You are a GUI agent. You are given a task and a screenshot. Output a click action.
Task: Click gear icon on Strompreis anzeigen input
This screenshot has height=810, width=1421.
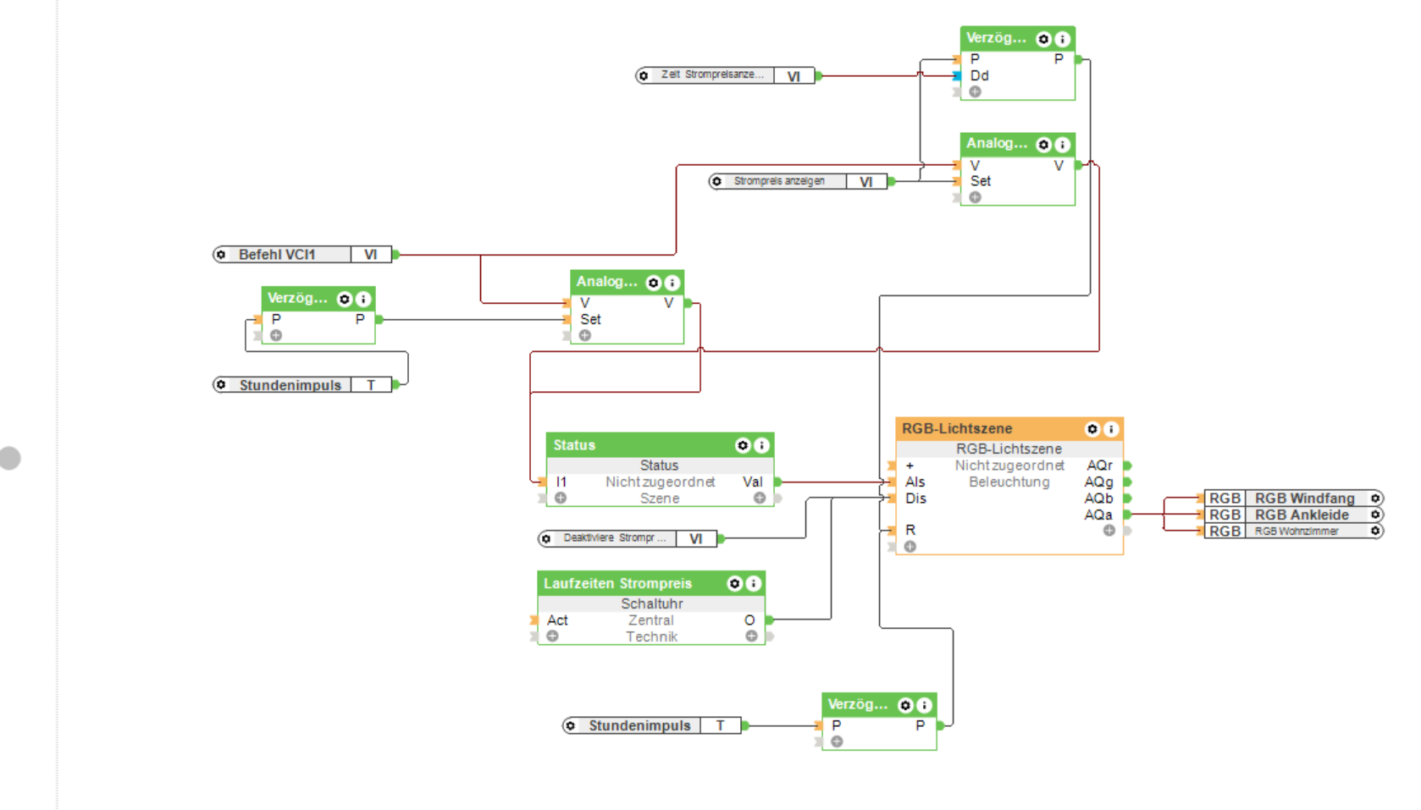point(716,181)
